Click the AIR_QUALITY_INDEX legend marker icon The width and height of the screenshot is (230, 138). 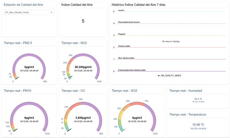[159, 75]
